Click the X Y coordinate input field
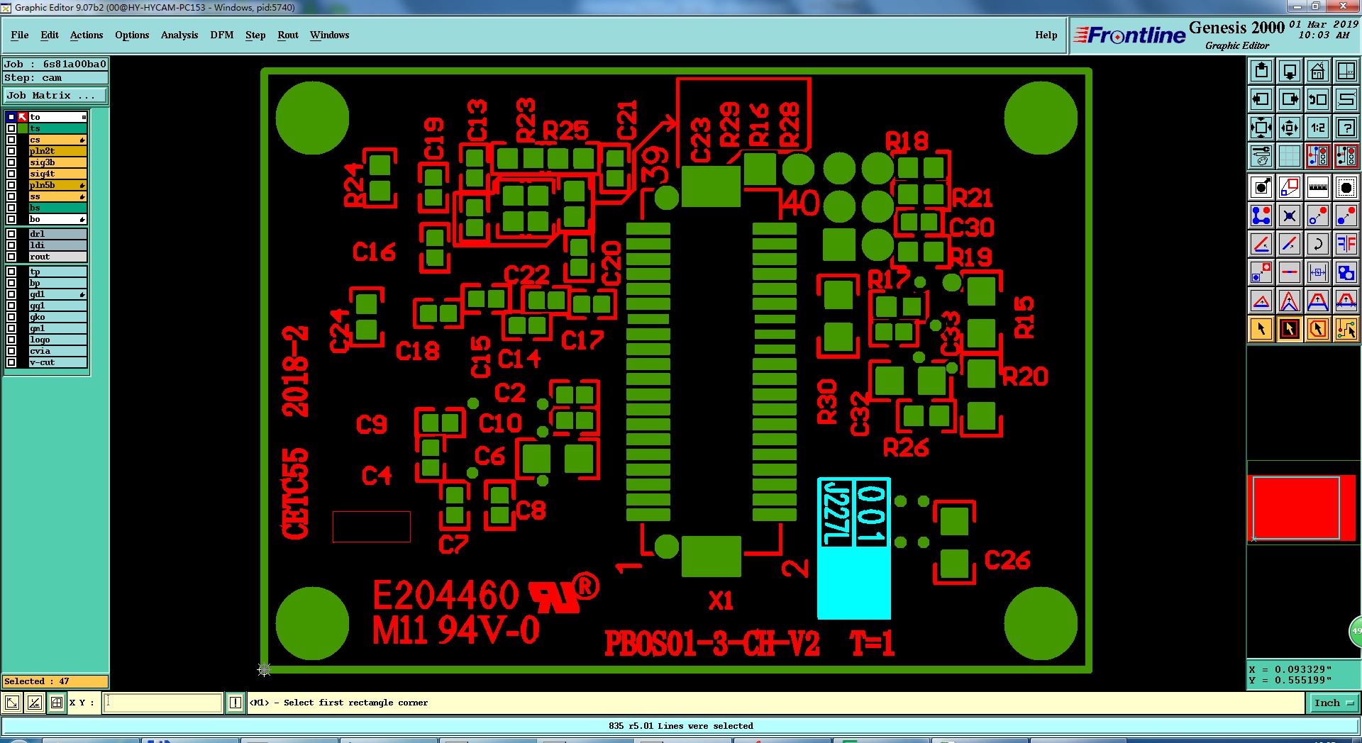Screen dimensions: 1362x743 coord(163,703)
